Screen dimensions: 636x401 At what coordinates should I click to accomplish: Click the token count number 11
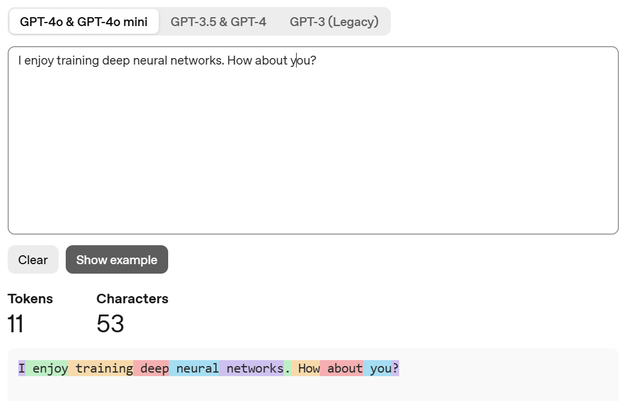coord(16,324)
